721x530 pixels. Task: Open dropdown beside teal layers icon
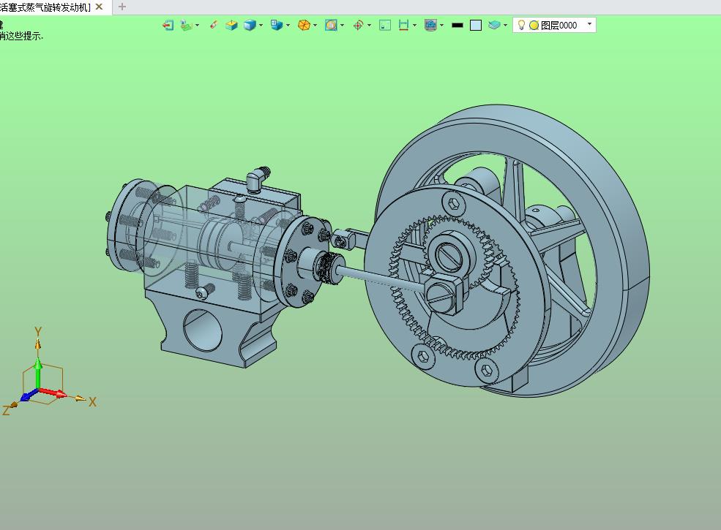(505, 26)
